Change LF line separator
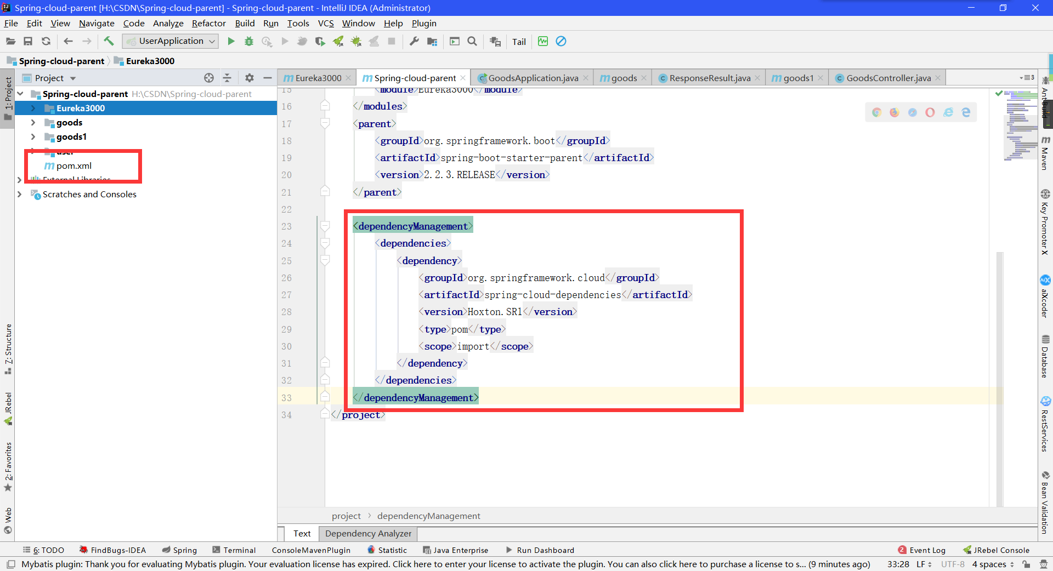Screen dimensions: 1053x571 pyautogui.click(x=924, y=564)
